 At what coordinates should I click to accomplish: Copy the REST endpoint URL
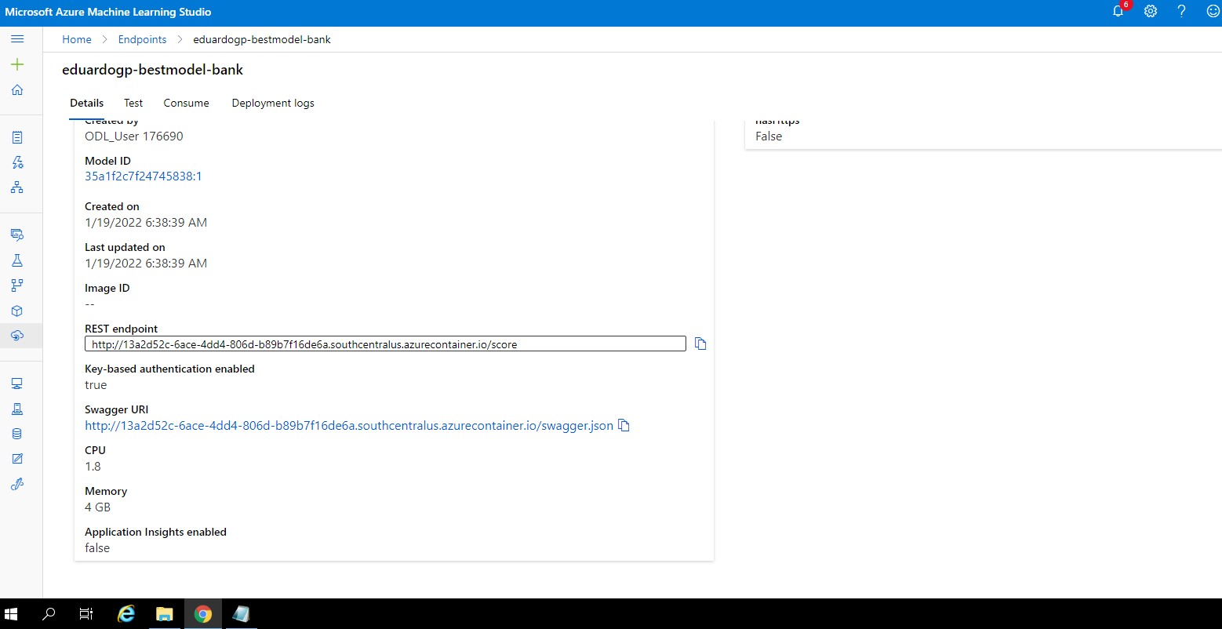click(700, 344)
